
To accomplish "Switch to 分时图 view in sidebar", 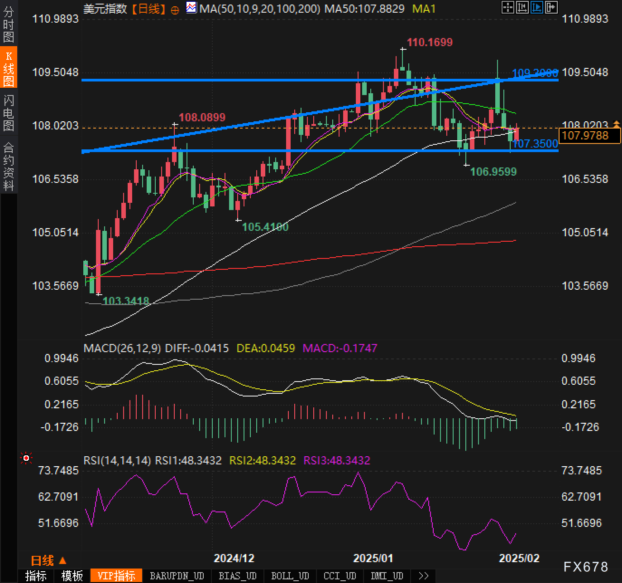I will 9,25.
